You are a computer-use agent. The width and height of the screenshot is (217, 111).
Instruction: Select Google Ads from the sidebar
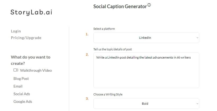23,102
